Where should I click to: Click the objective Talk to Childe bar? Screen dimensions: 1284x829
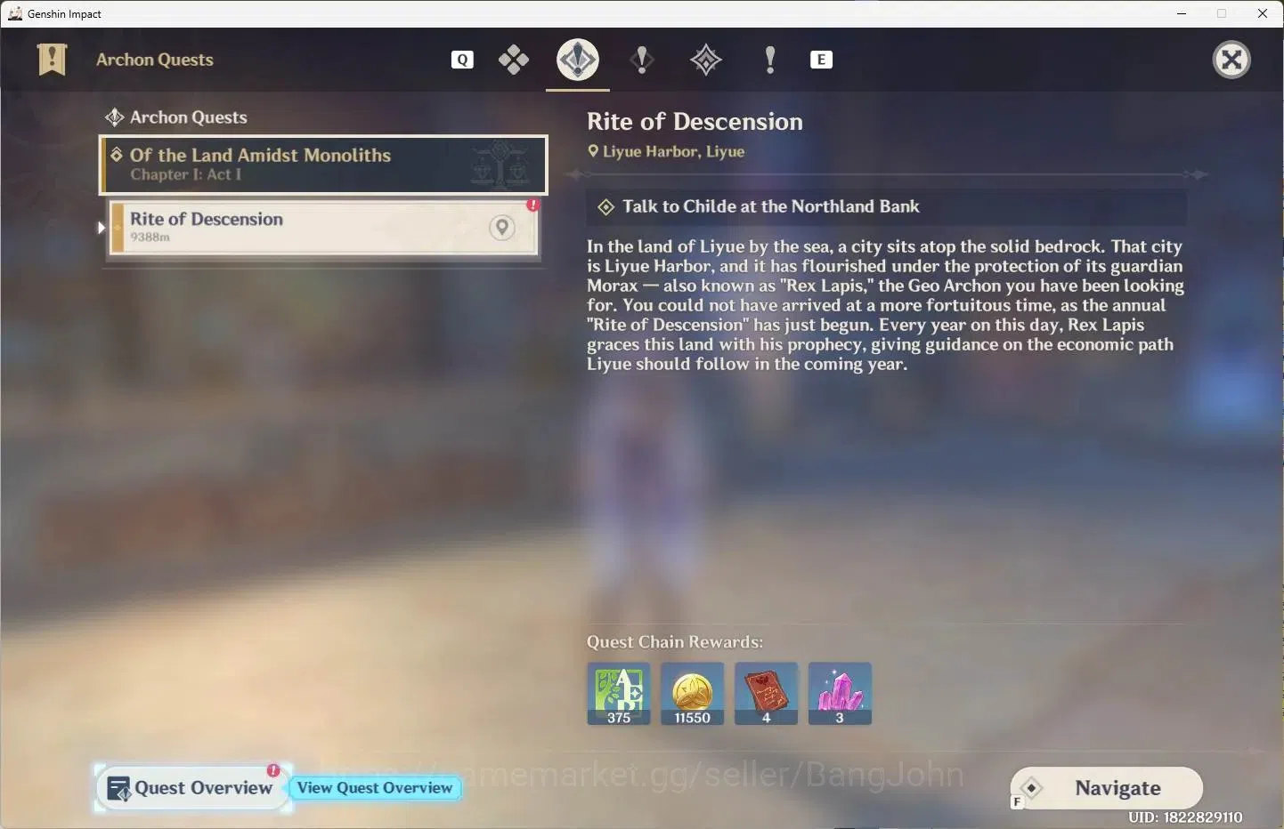tap(887, 206)
